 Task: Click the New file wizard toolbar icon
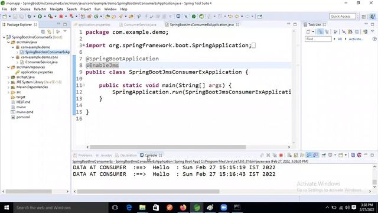[5, 17]
